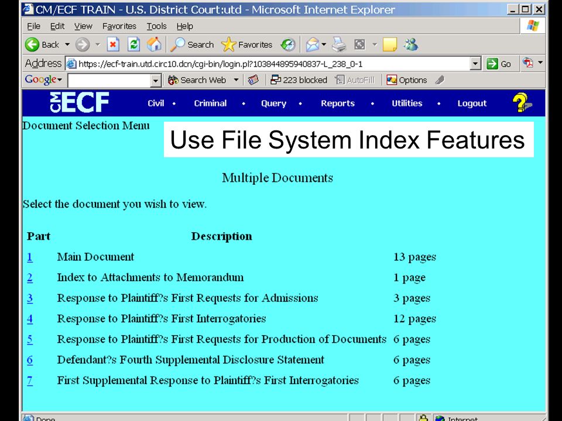Open part 7 First Supplemental Response link
The width and height of the screenshot is (562, 421).
(30, 381)
